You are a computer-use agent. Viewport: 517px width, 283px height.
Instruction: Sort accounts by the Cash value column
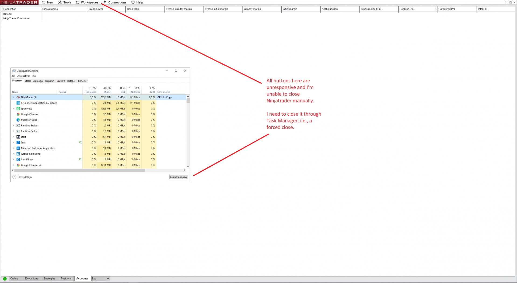pos(145,9)
